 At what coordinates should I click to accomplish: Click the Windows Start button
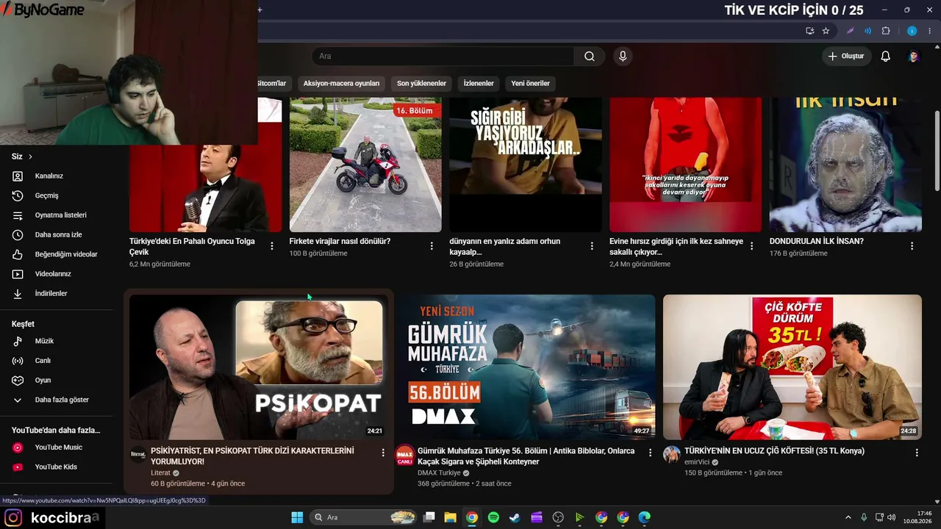(x=297, y=517)
